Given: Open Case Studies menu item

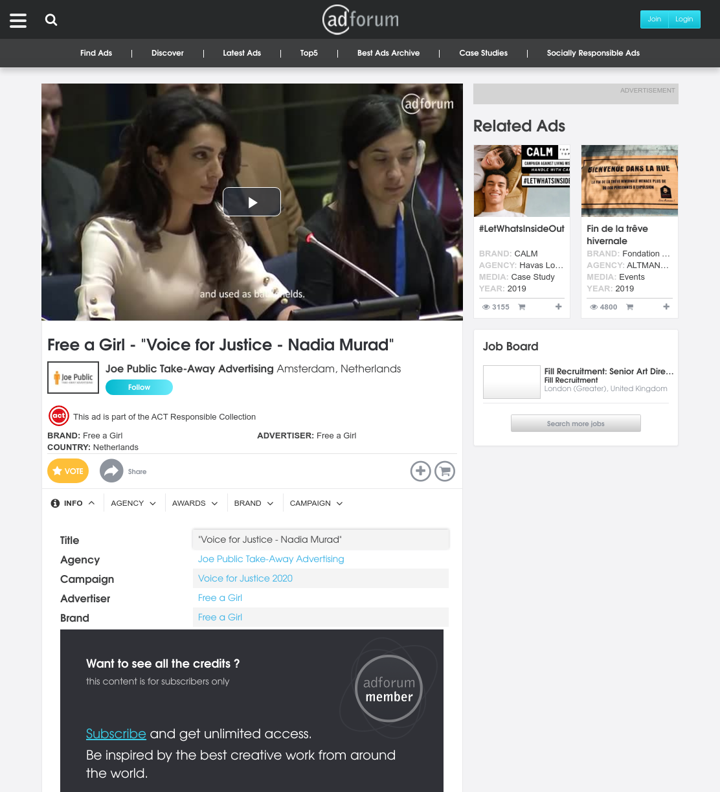Looking at the screenshot, I should coord(484,53).
